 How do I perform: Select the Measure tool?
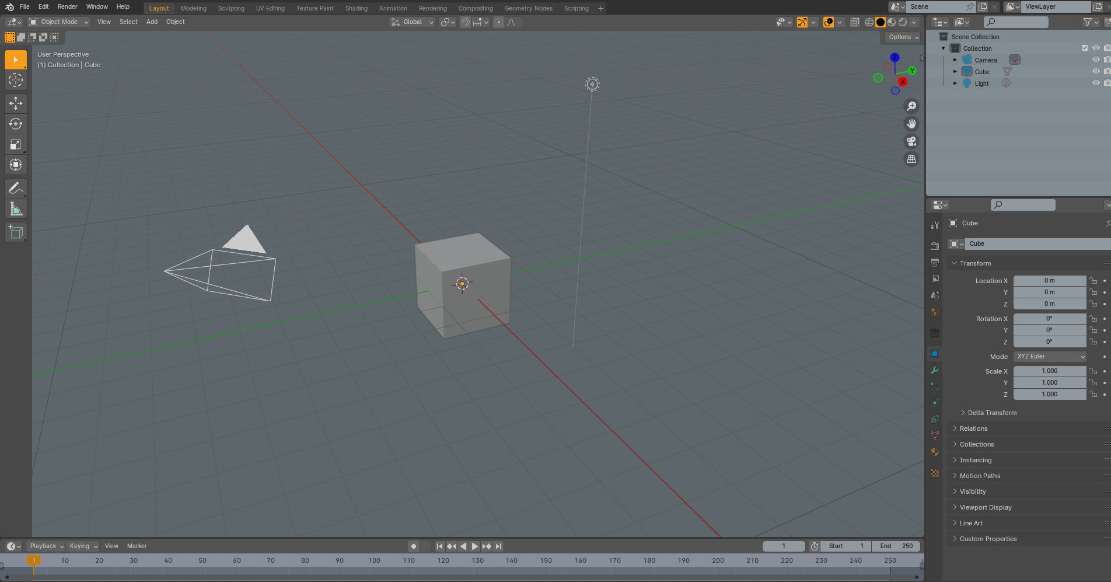pos(16,208)
